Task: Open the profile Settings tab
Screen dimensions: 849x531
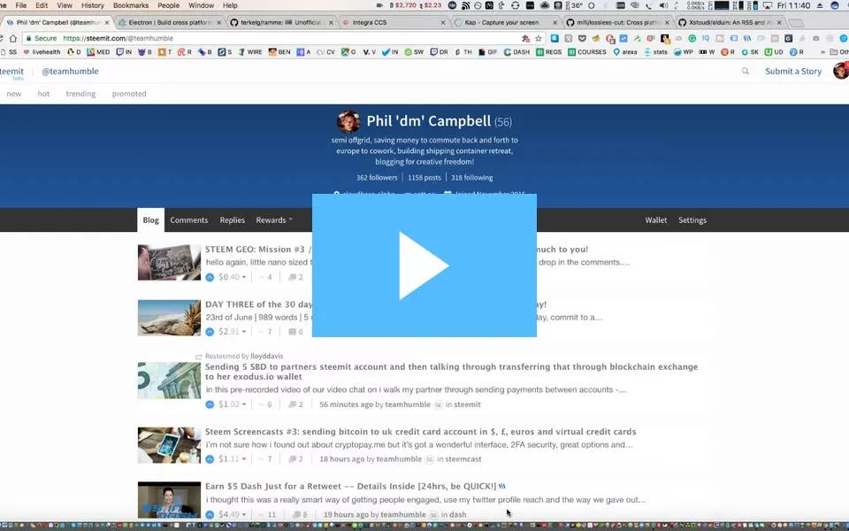Action: click(x=692, y=220)
